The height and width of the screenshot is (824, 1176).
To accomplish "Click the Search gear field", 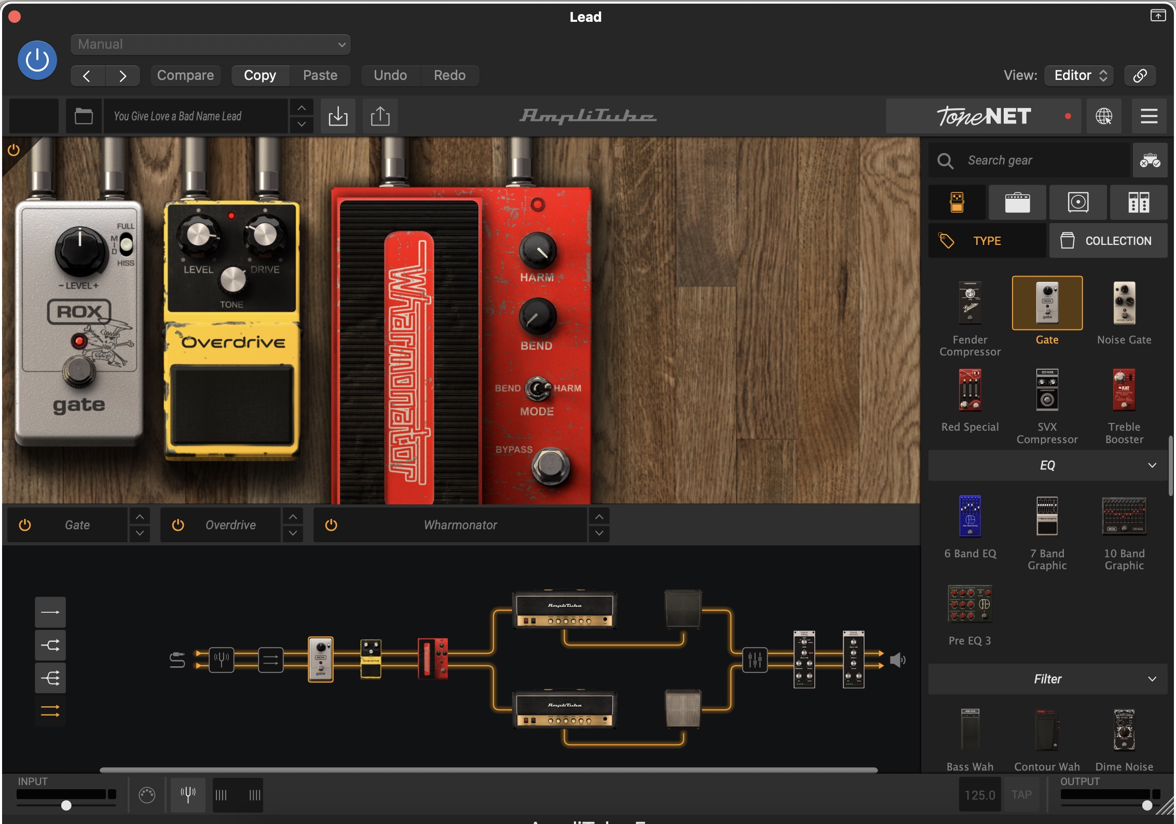I will click(x=1030, y=160).
